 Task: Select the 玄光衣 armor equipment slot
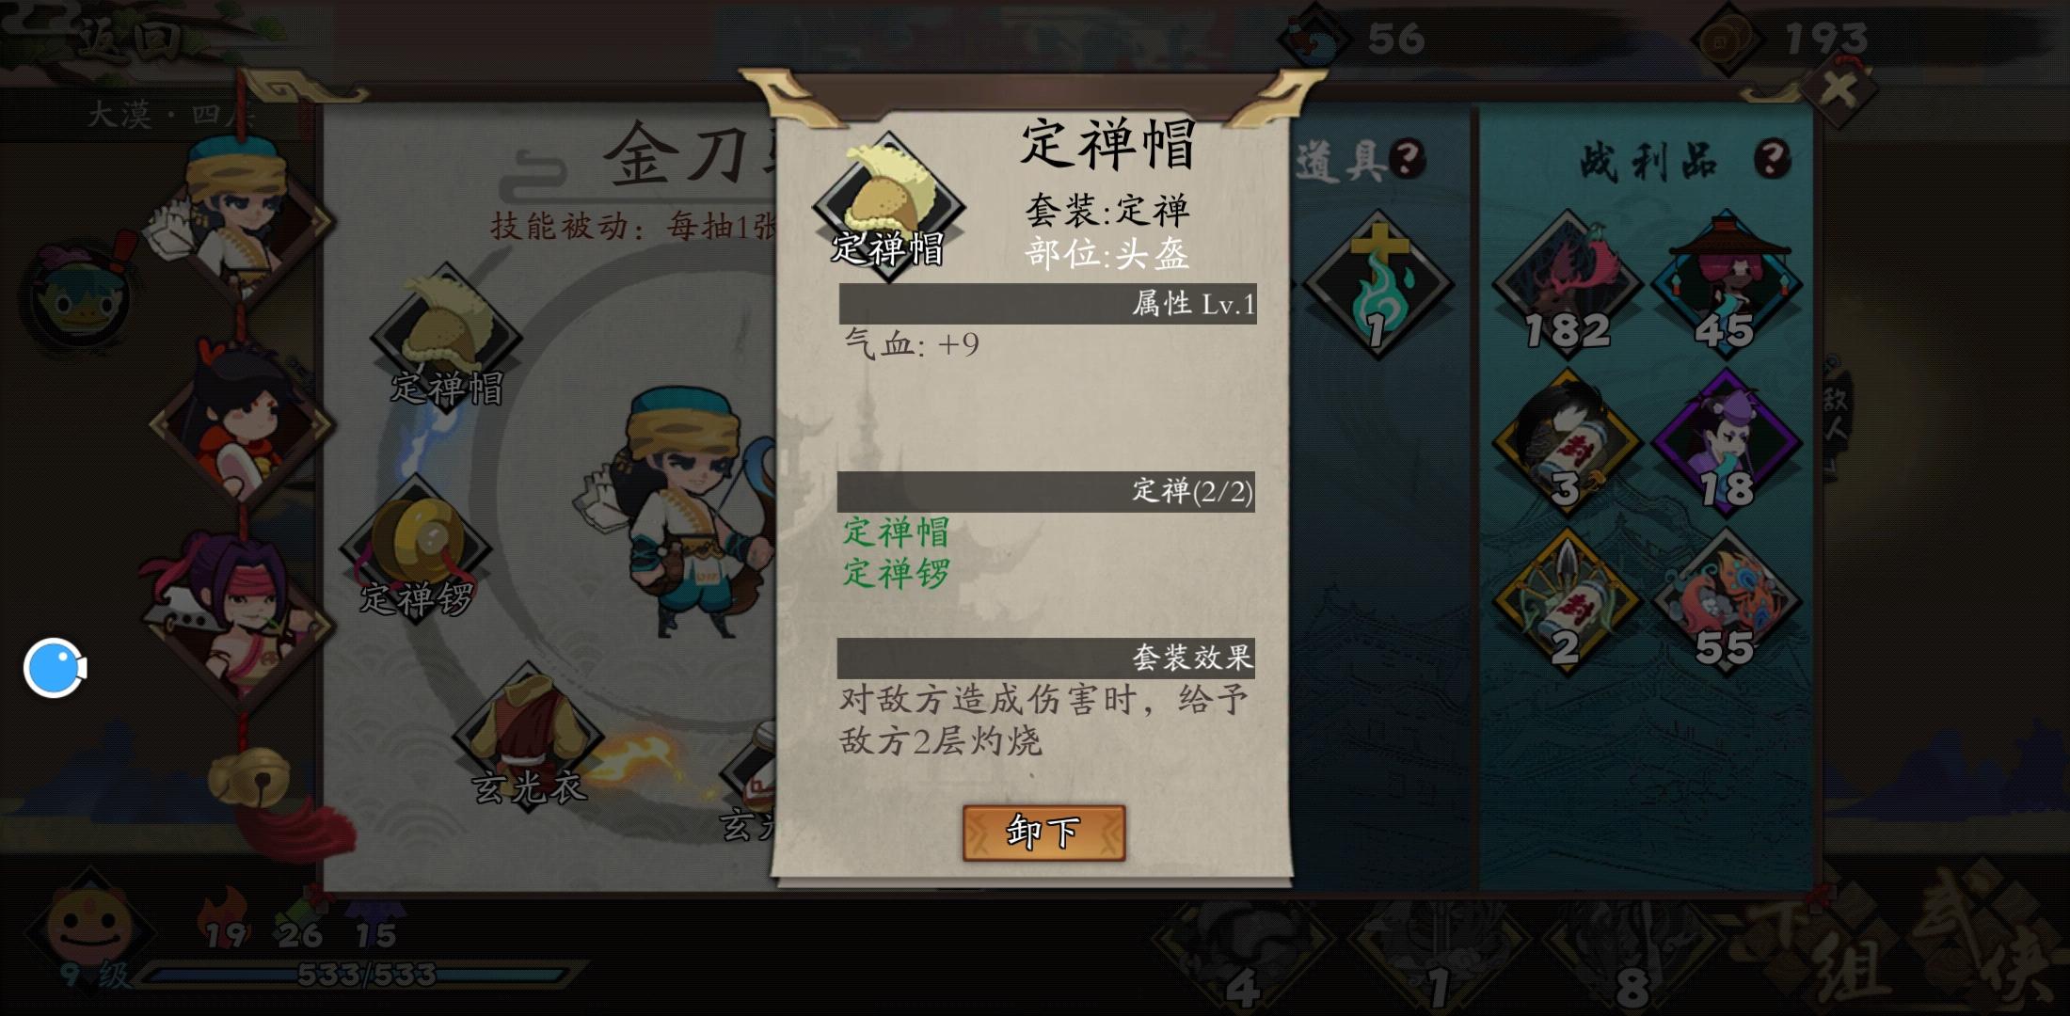(528, 738)
